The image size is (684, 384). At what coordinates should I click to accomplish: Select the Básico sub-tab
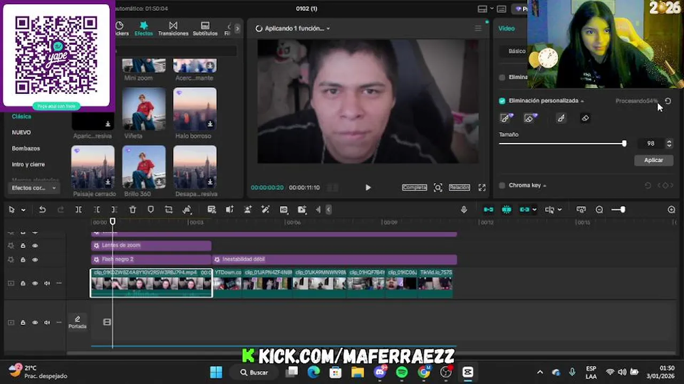click(517, 51)
